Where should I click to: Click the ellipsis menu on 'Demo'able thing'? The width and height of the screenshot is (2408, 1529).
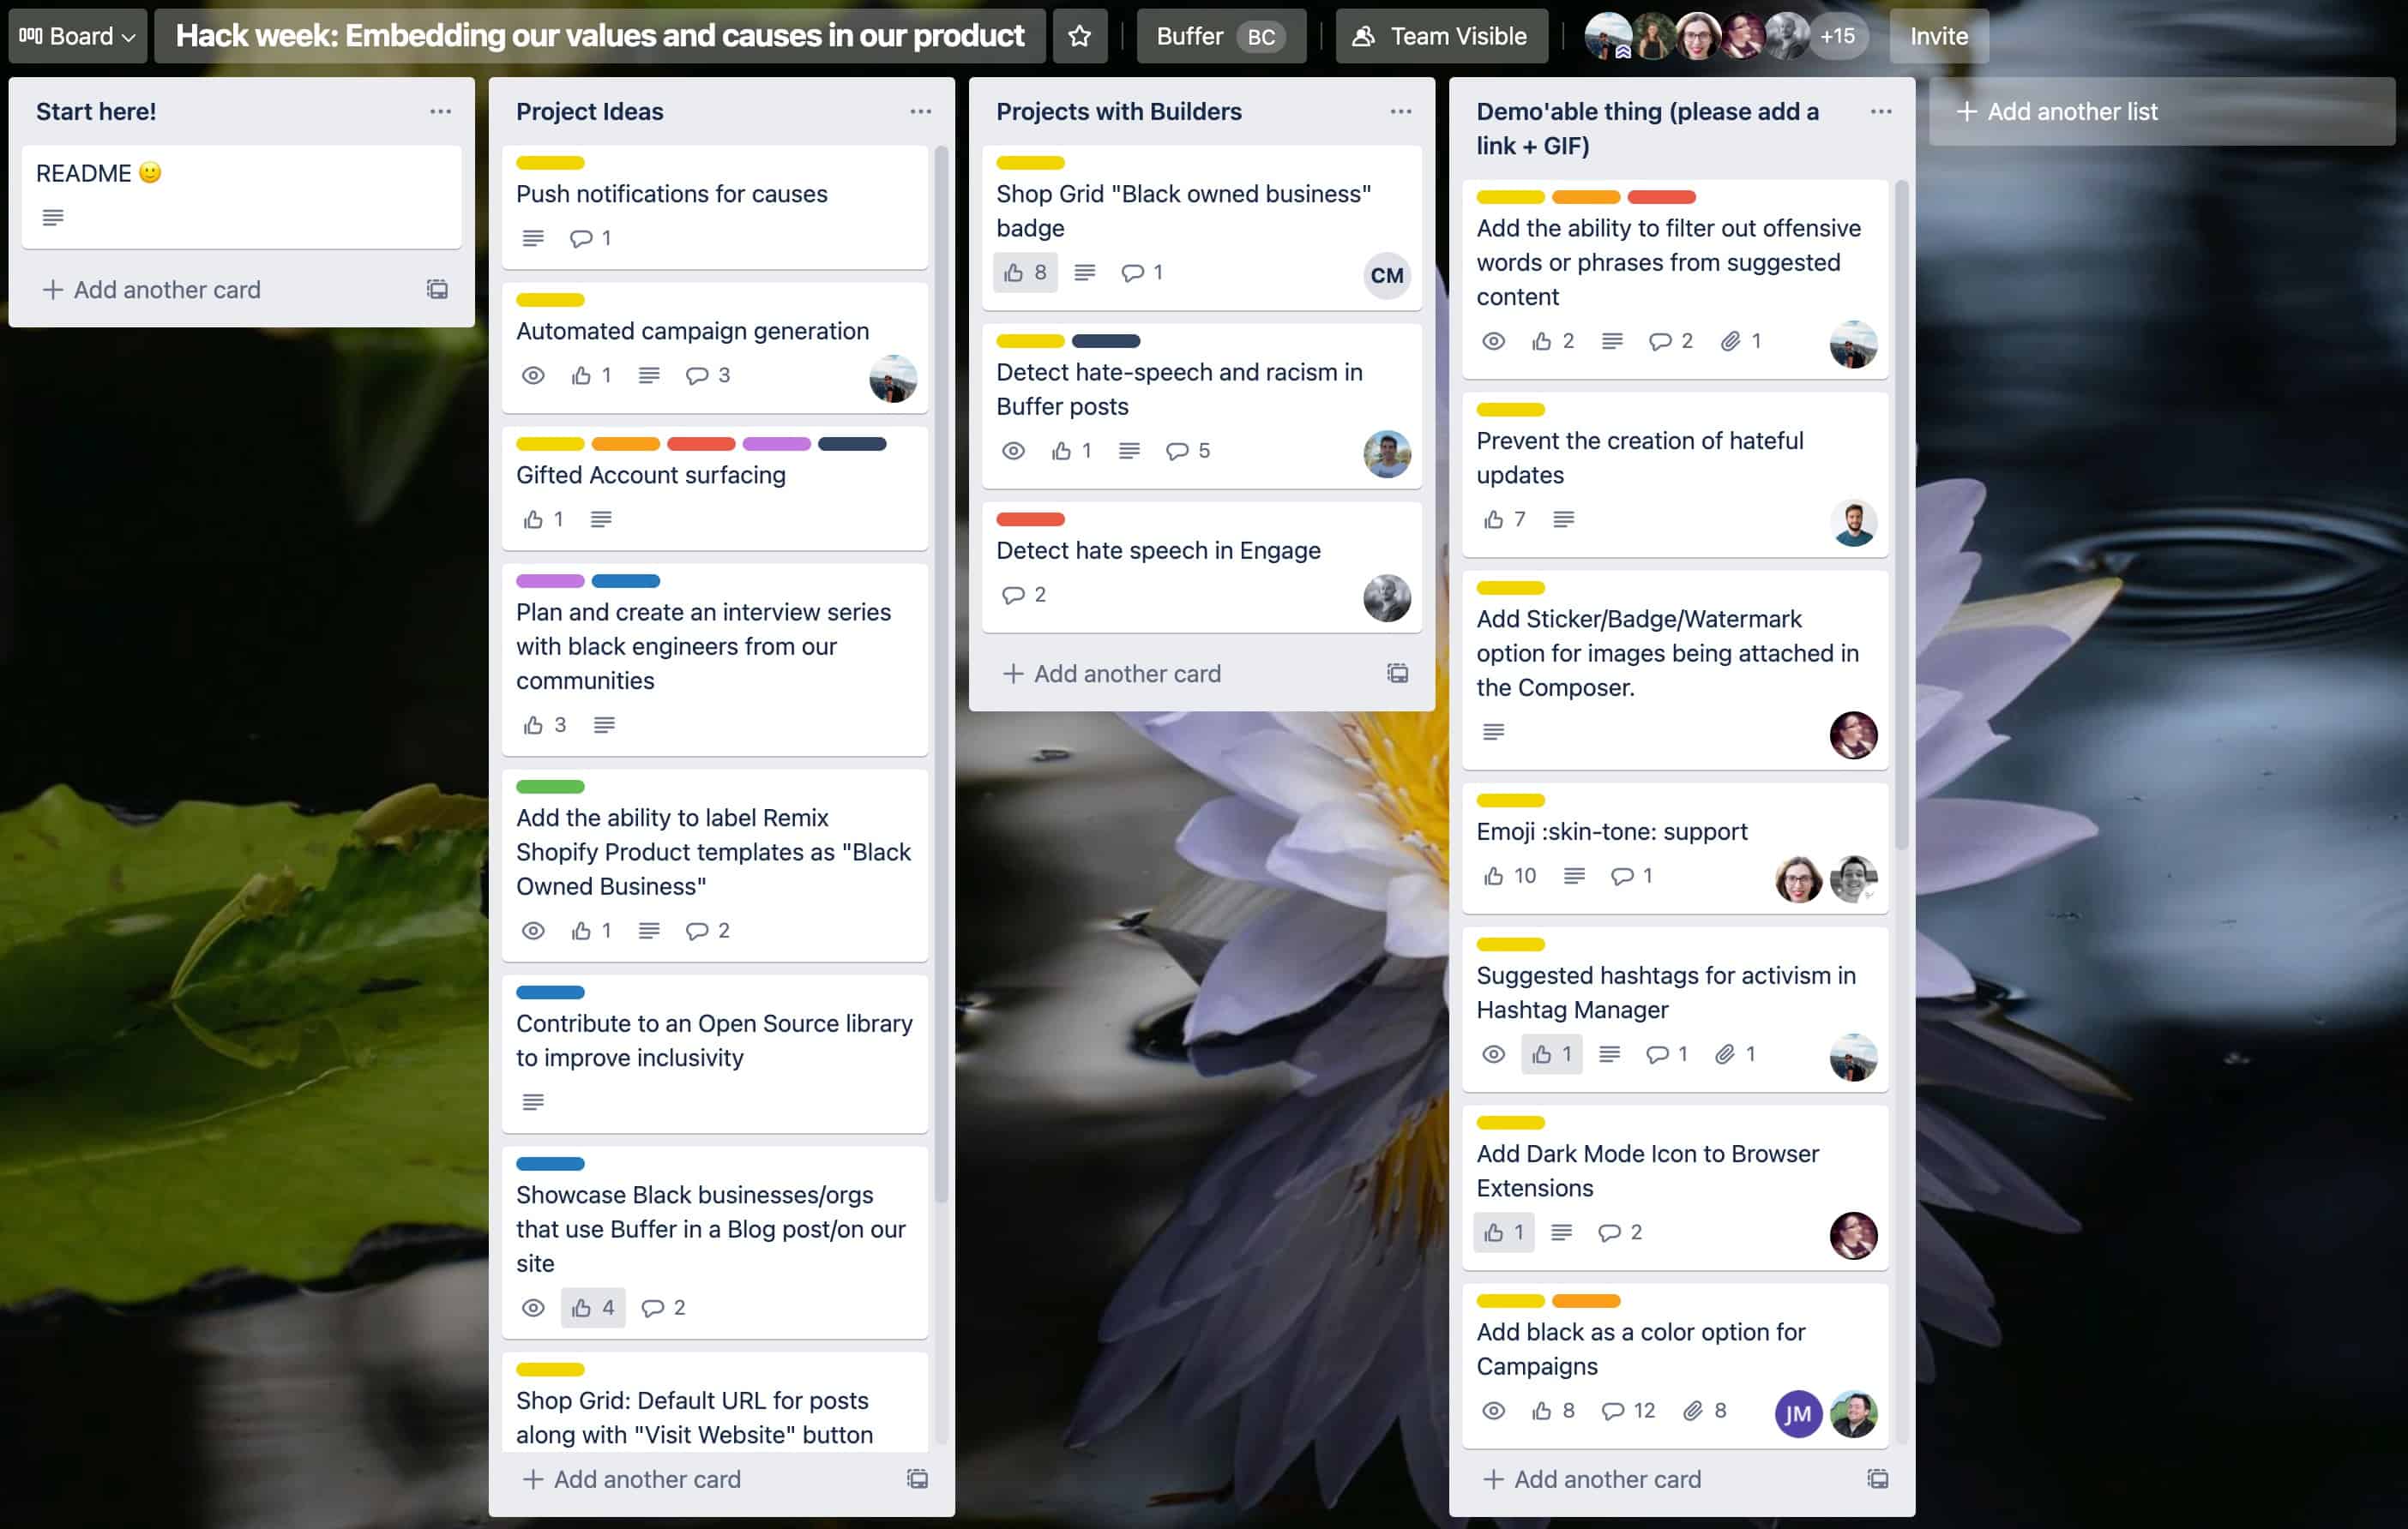[1878, 111]
